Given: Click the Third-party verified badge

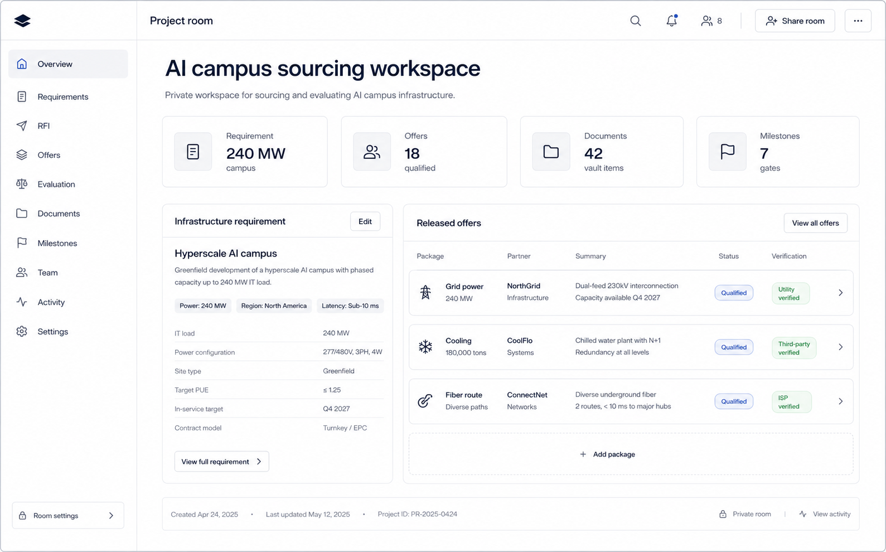Looking at the screenshot, I should 794,348.
